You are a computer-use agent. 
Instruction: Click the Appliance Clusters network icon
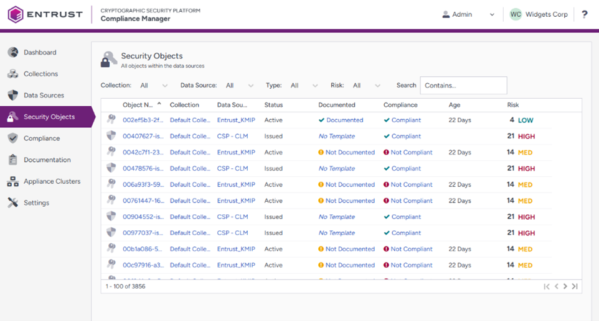12,181
